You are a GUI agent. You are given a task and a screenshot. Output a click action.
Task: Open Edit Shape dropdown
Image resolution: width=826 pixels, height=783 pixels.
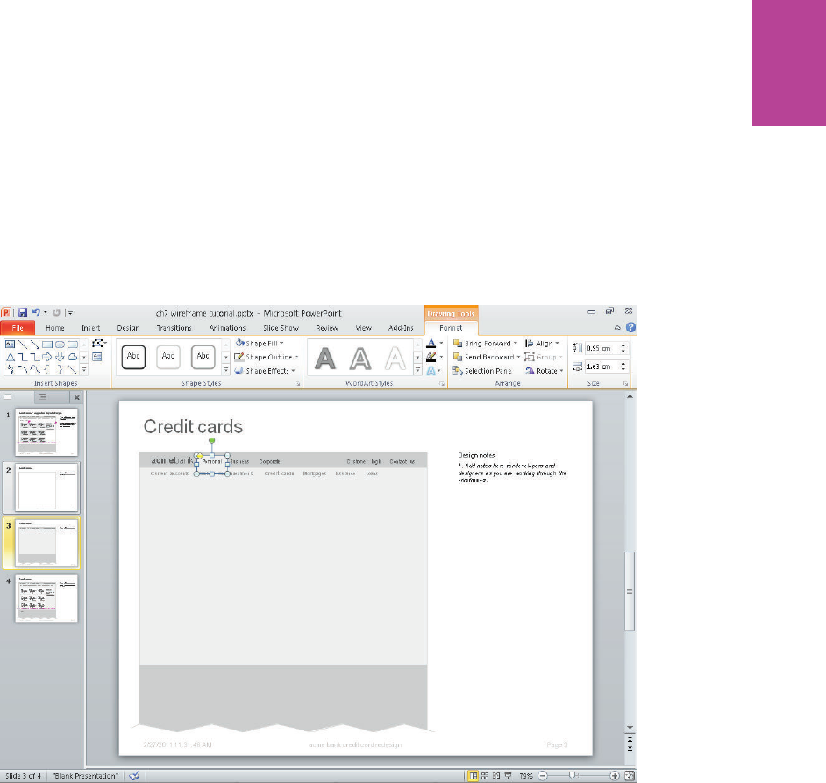99,344
